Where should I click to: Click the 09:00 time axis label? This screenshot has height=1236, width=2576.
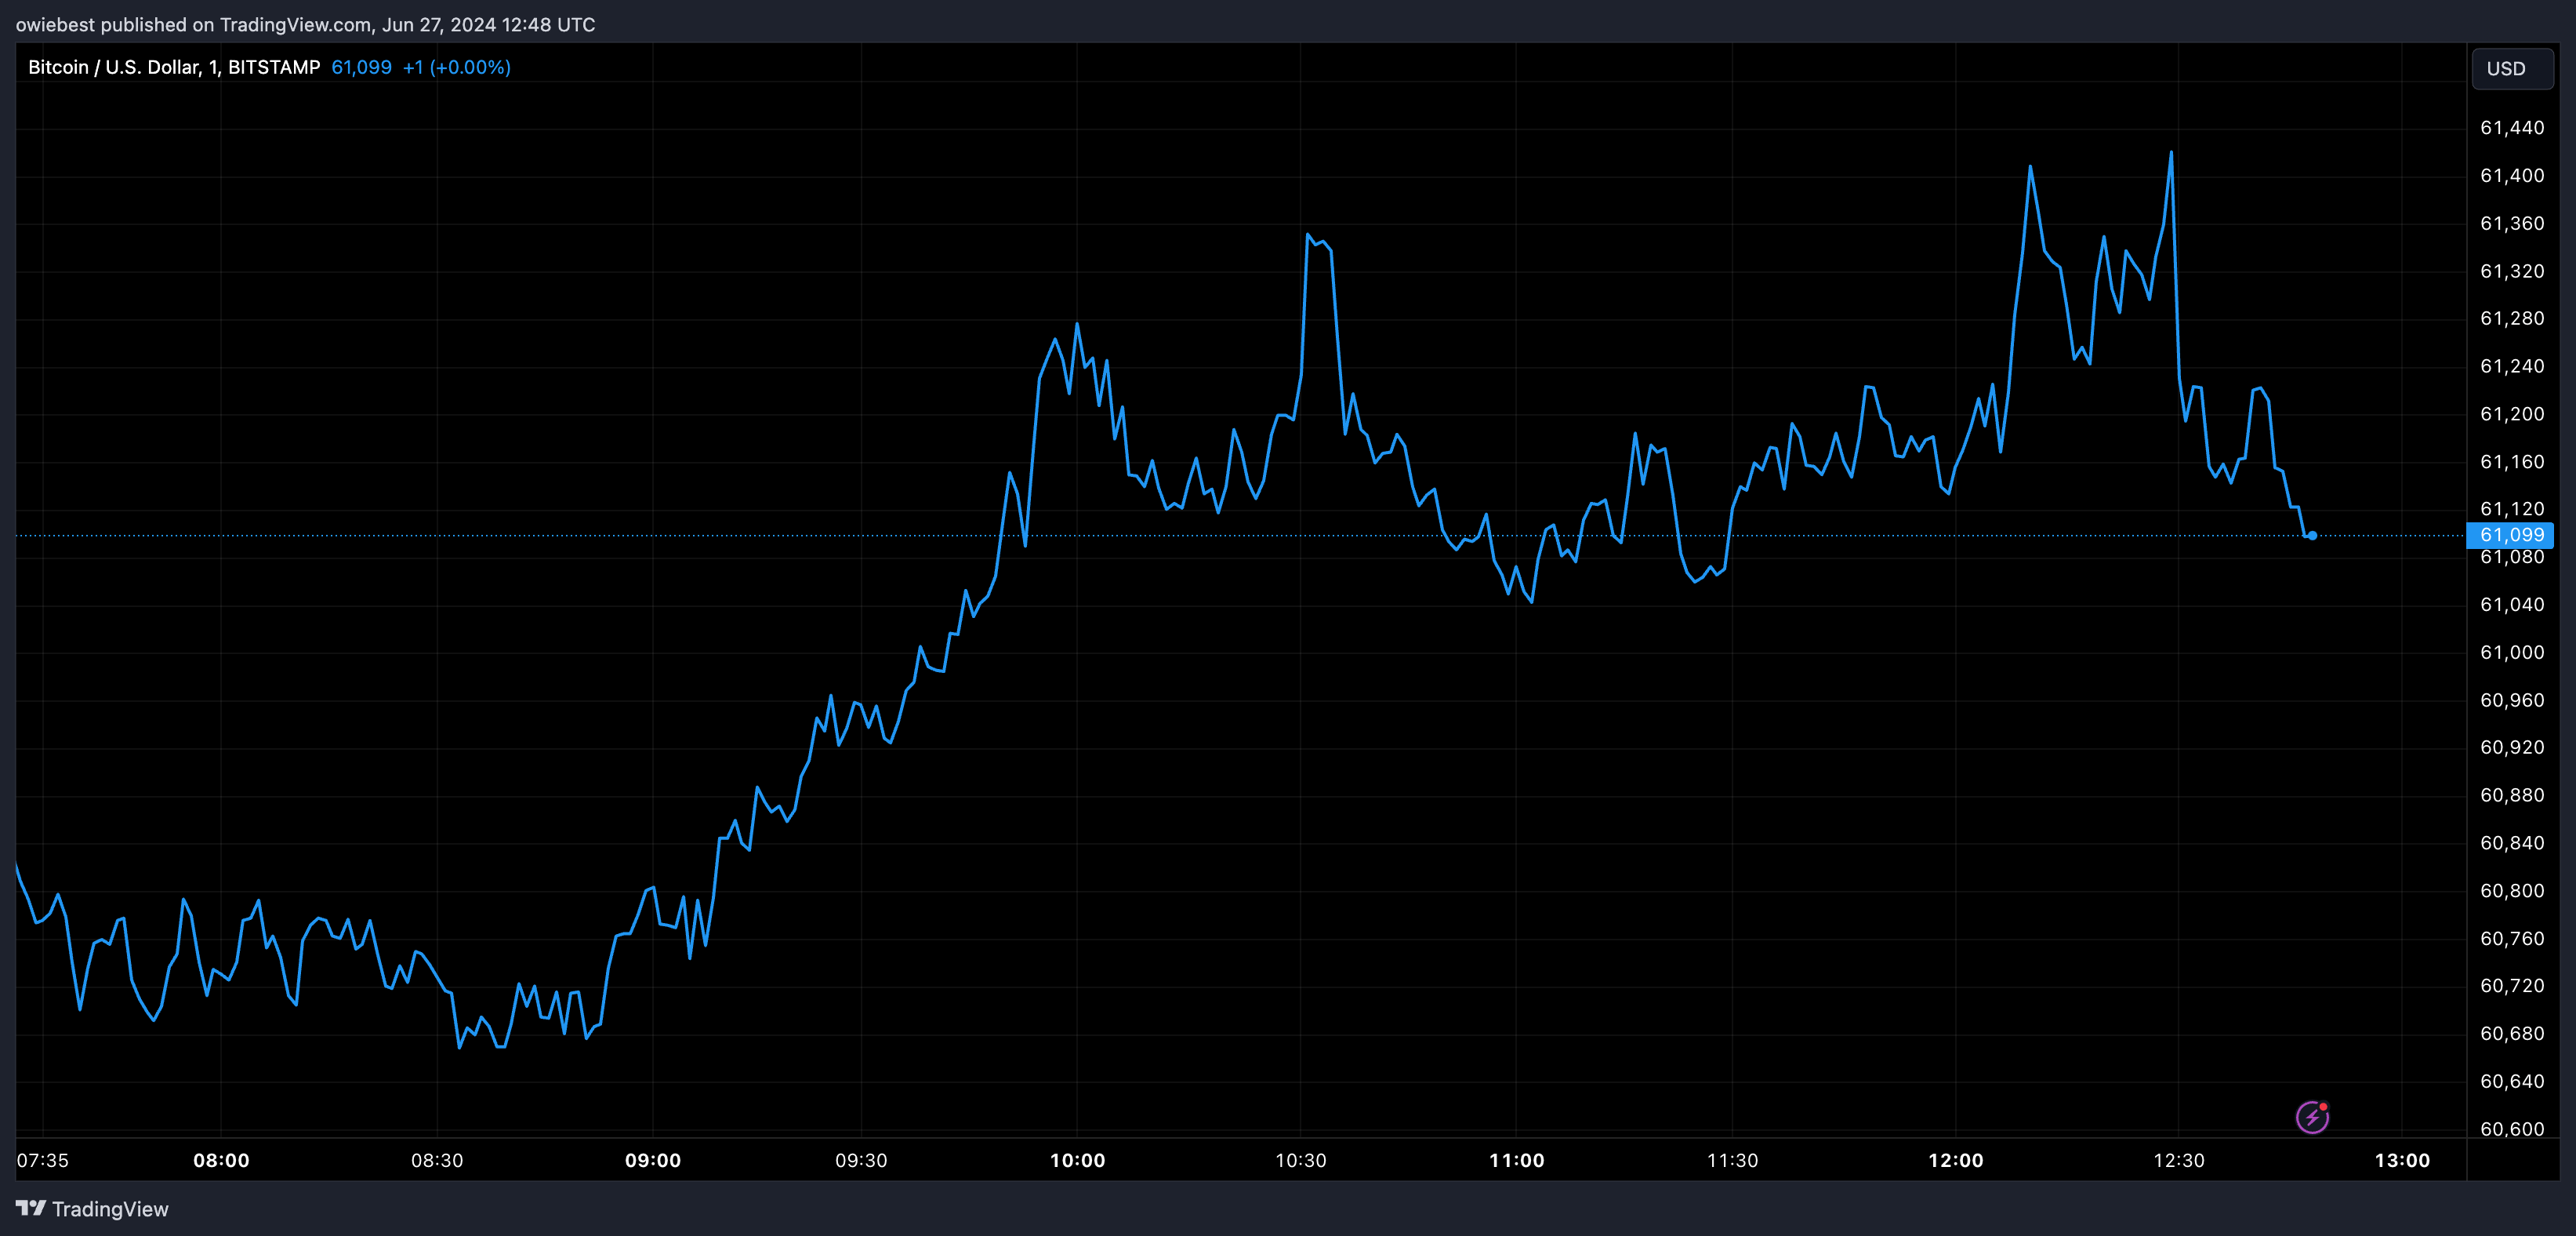(x=652, y=1160)
